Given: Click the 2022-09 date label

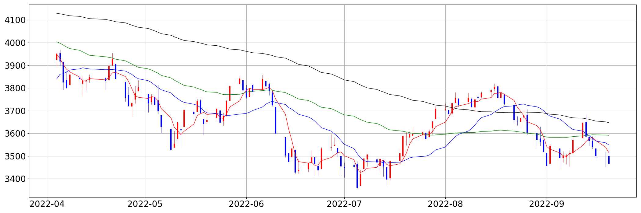Looking at the screenshot, I should [547, 204].
